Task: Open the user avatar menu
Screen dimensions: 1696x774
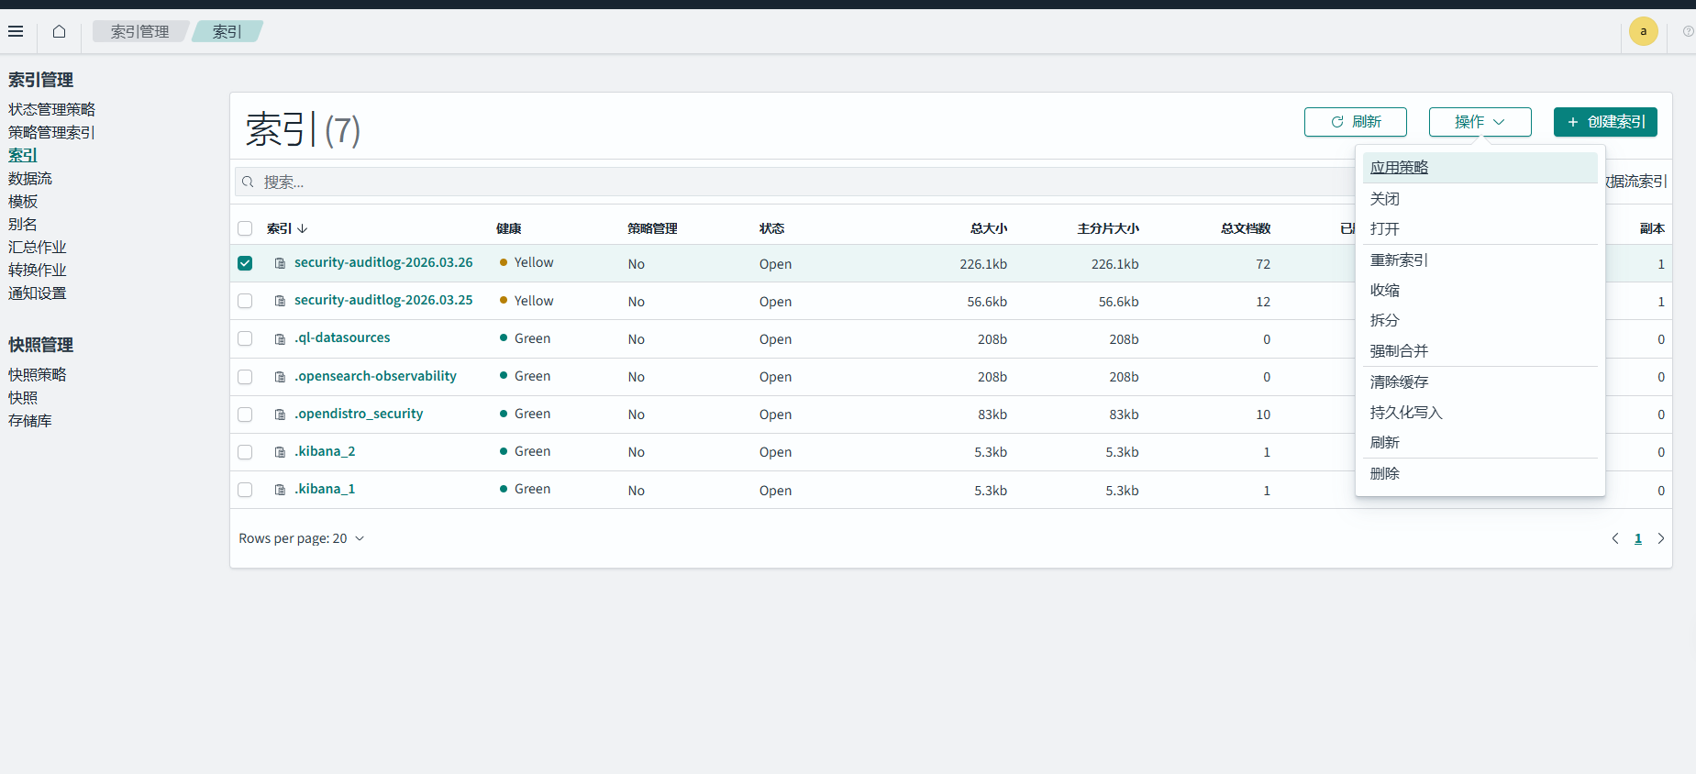Action: 1643,31
